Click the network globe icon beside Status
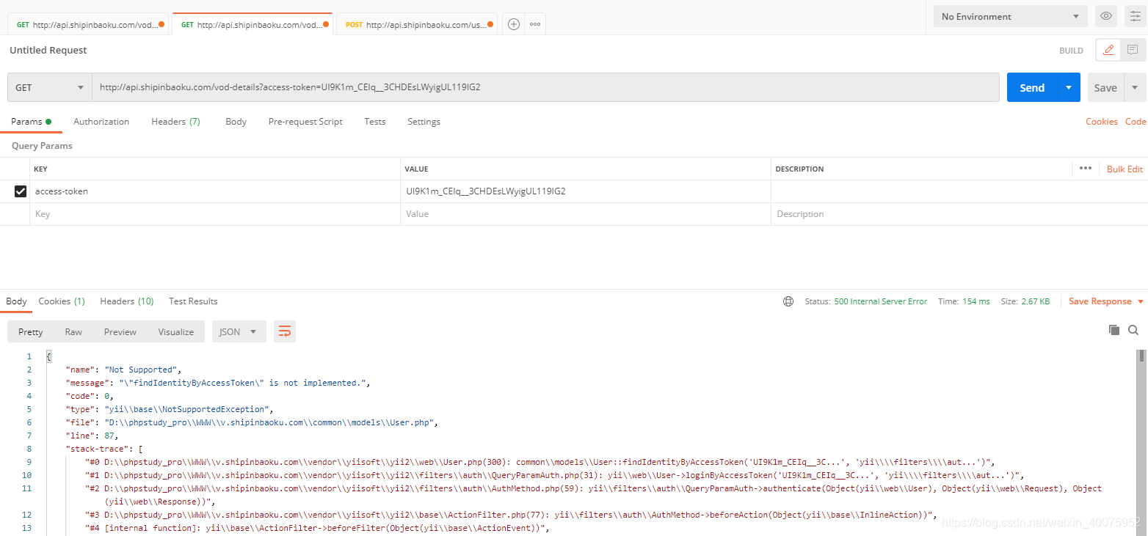 (x=788, y=301)
